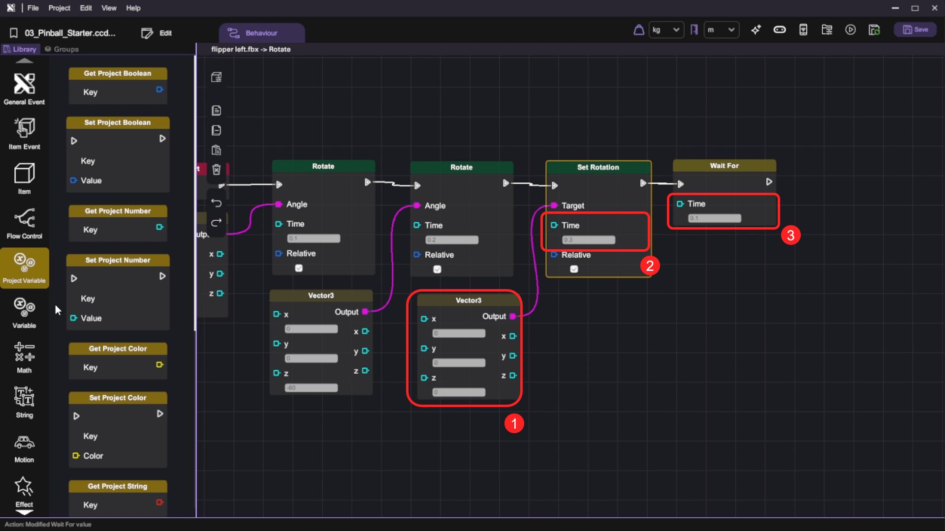Screen dimensions: 945x531
Task: Click the Time input field in Wait For node
Action: click(714, 218)
